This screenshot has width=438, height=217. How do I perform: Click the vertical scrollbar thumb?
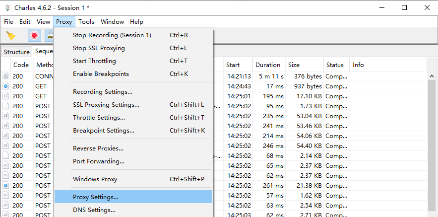click(x=432, y=145)
